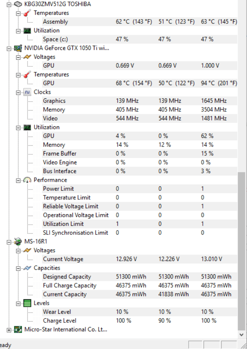Click the 41838 mWh minimum Current Capacity value
247x349 pixels.
tap(173, 294)
